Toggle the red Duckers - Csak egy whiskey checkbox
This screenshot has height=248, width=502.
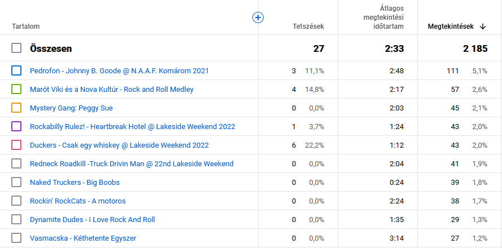16,145
